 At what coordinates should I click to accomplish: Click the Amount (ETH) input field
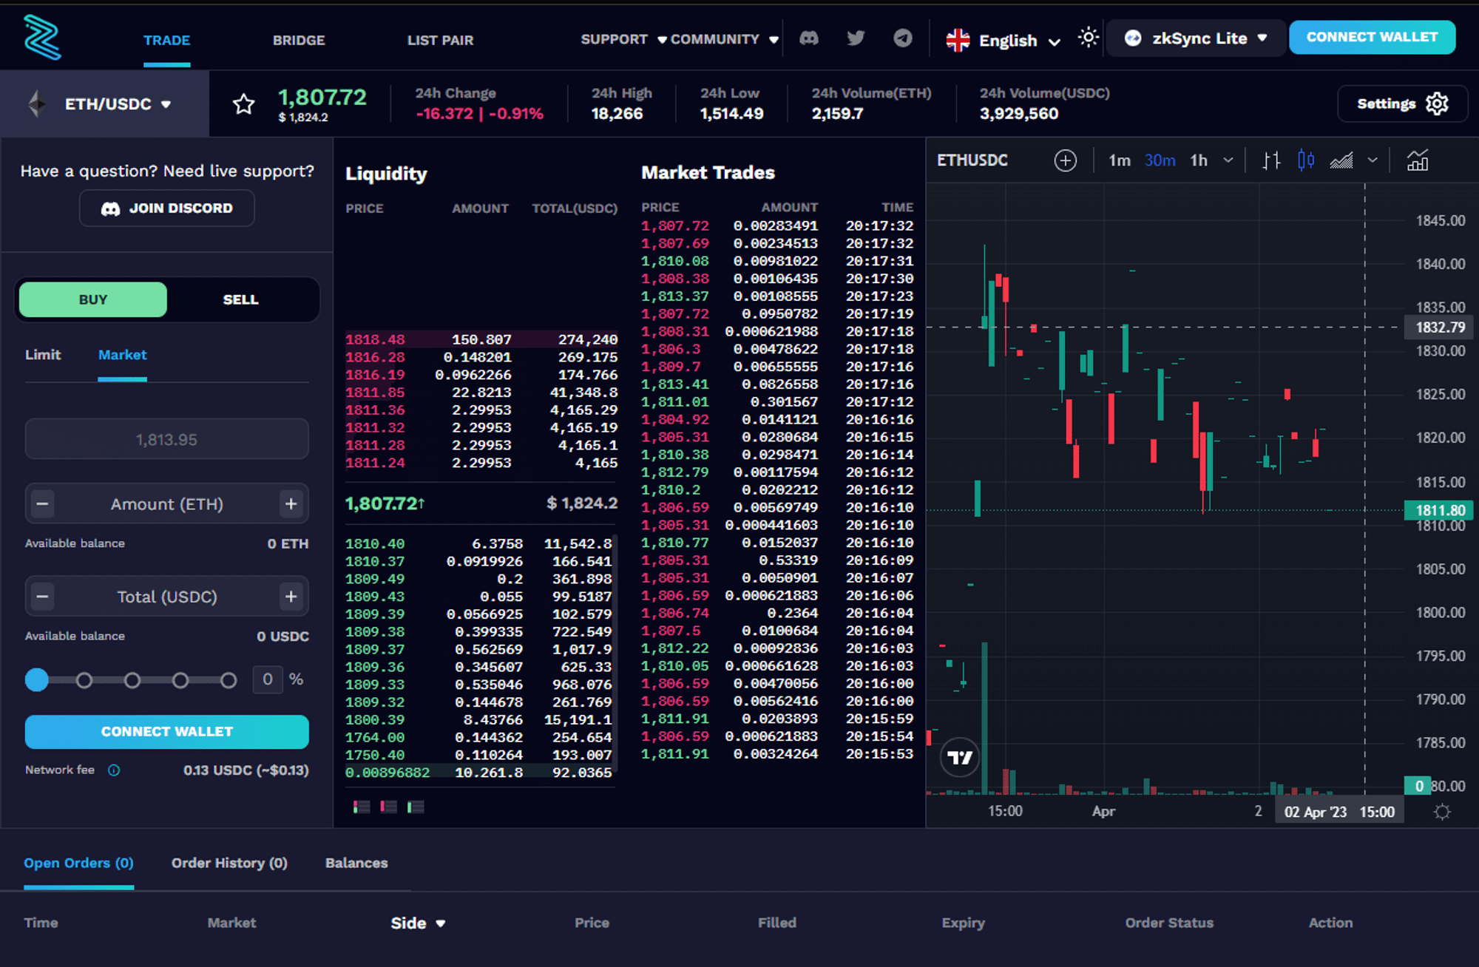click(x=167, y=504)
